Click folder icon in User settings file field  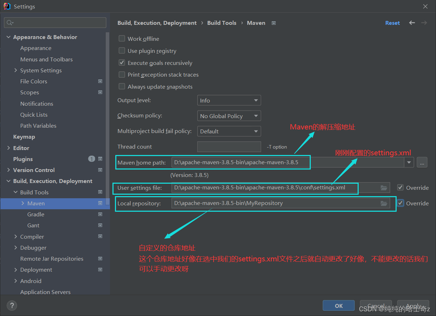[384, 188]
